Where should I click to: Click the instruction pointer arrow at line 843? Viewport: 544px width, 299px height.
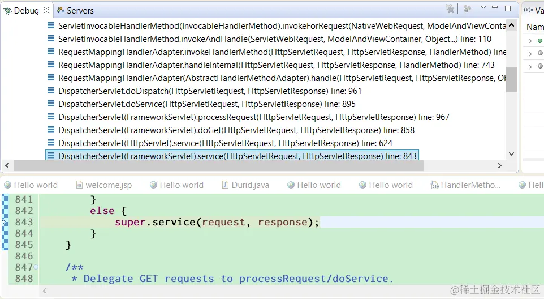pos(4,222)
